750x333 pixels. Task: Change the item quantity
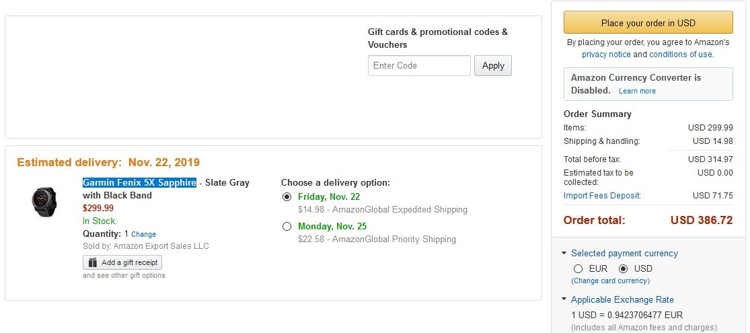143,234
